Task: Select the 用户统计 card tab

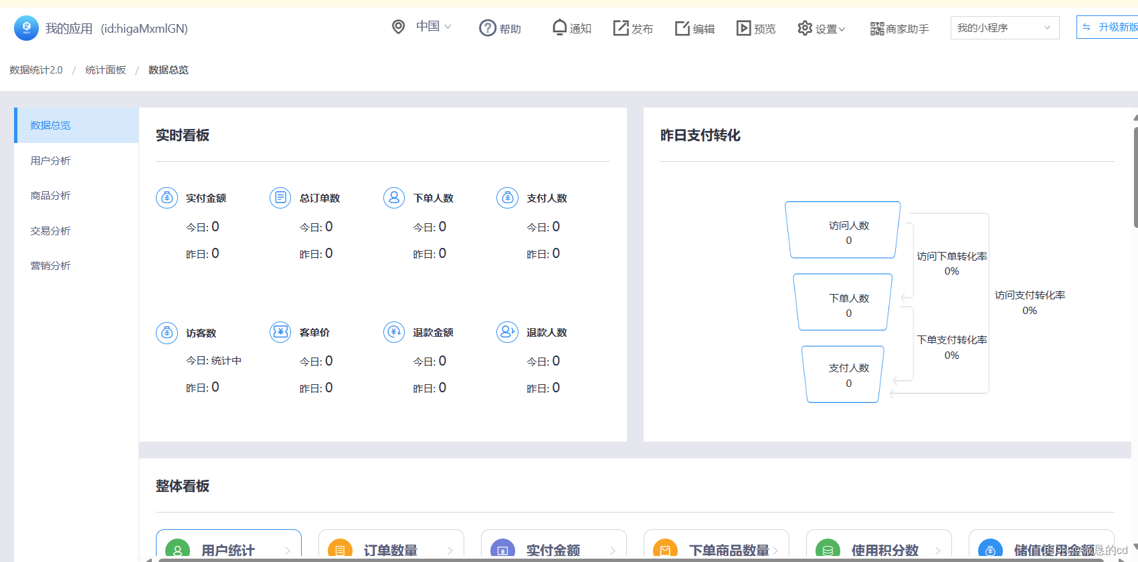Action: tap(229, 544)
